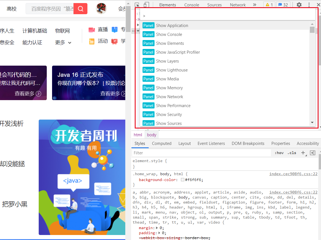Open the three-dot DevTools customize menu

point(309,4)
